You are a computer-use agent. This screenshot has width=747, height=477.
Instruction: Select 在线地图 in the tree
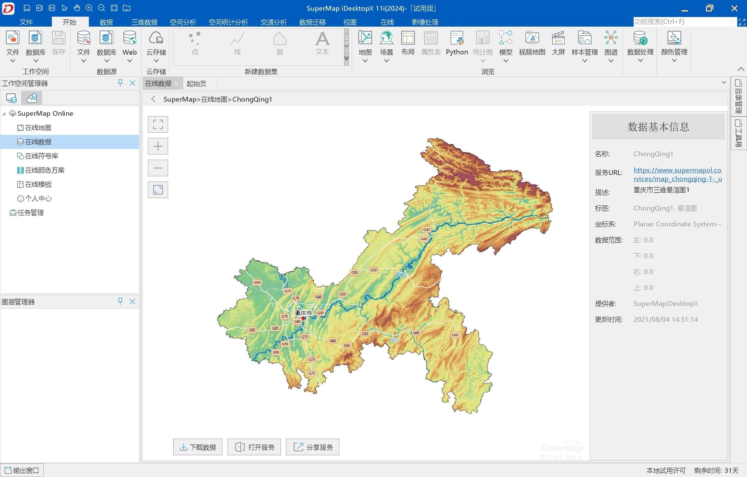click(x=38, y=128)
